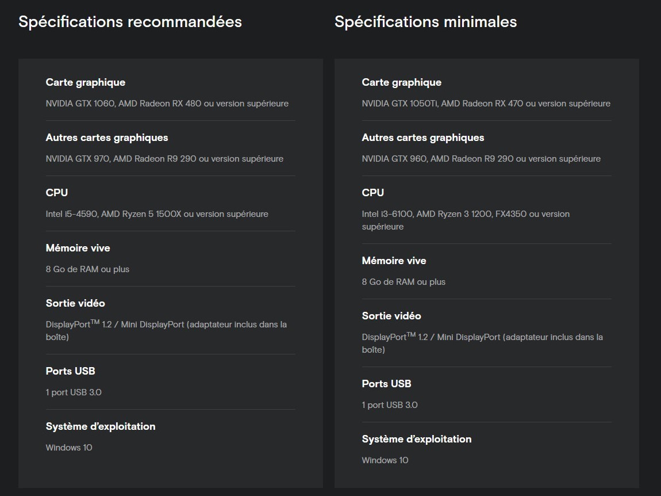Click 'Windows 10' in the minimum specs column
The image size is (661, 496).
(x=385, y=460)
